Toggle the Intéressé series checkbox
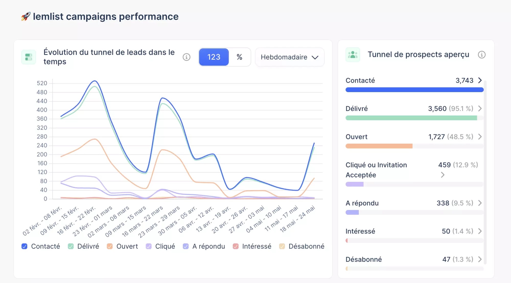 [x=236, y=246]
